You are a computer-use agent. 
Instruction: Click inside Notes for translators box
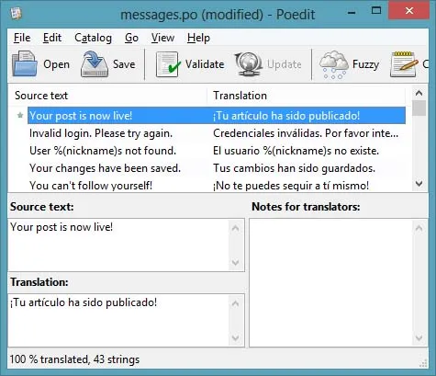(x=331, y=282)
